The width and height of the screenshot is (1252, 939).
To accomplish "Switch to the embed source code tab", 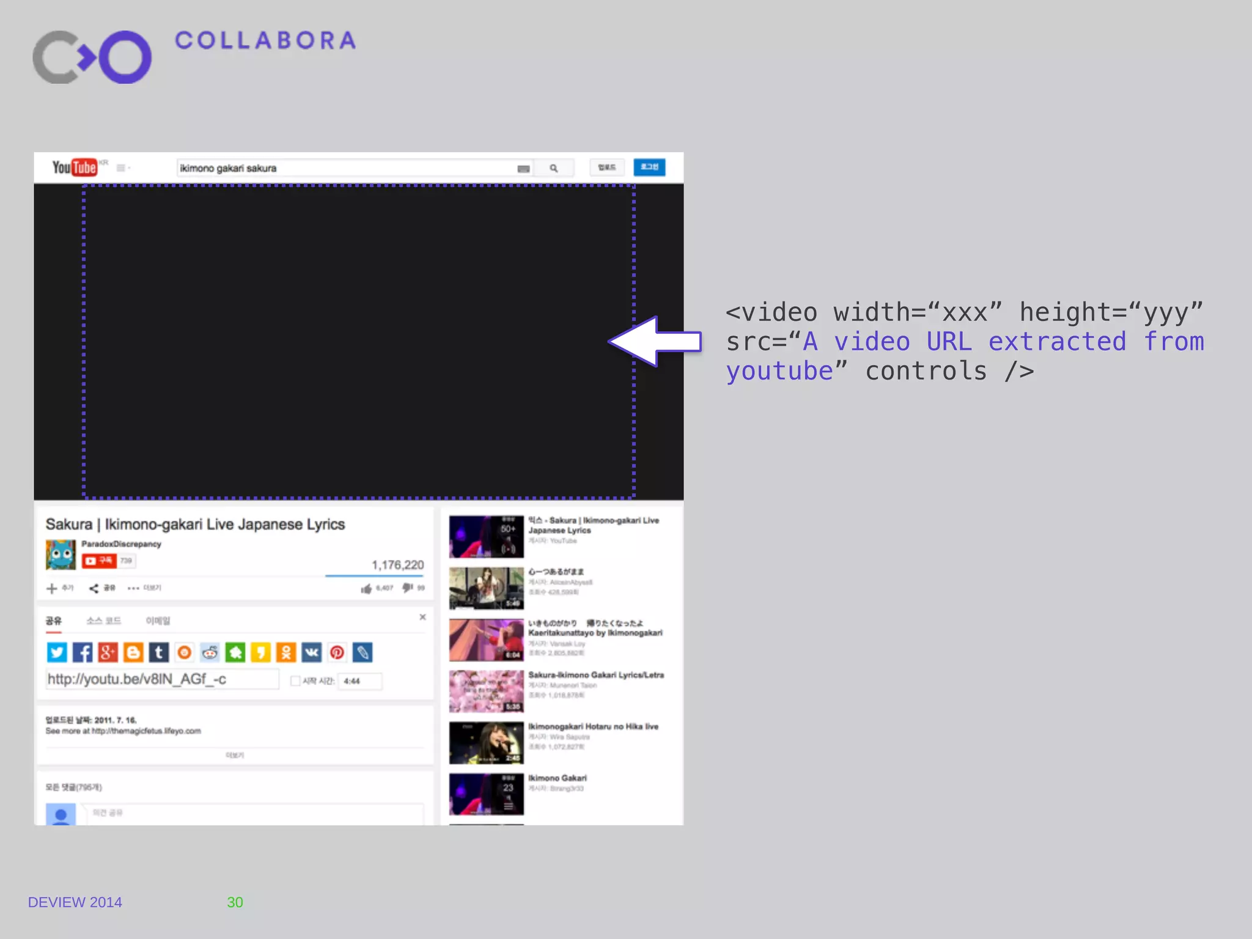I will point(103,620).
